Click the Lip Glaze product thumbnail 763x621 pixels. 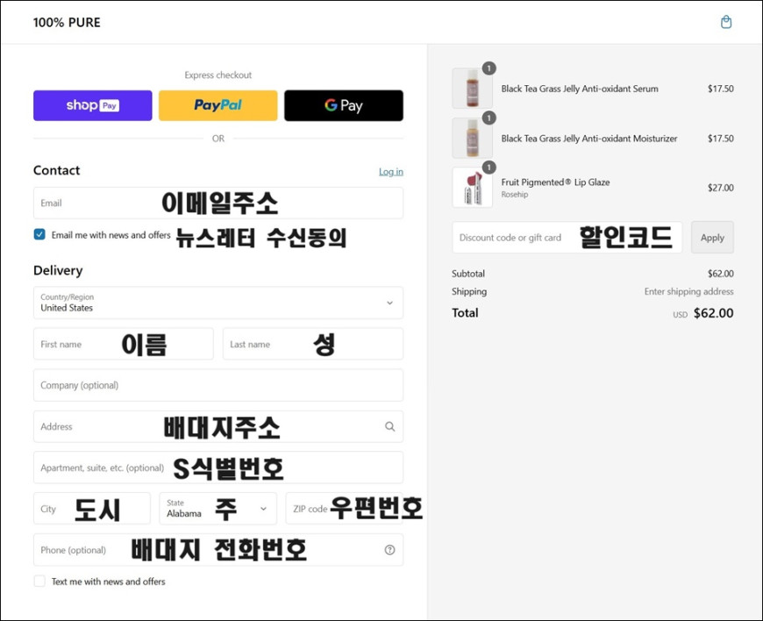click(472, 188)
